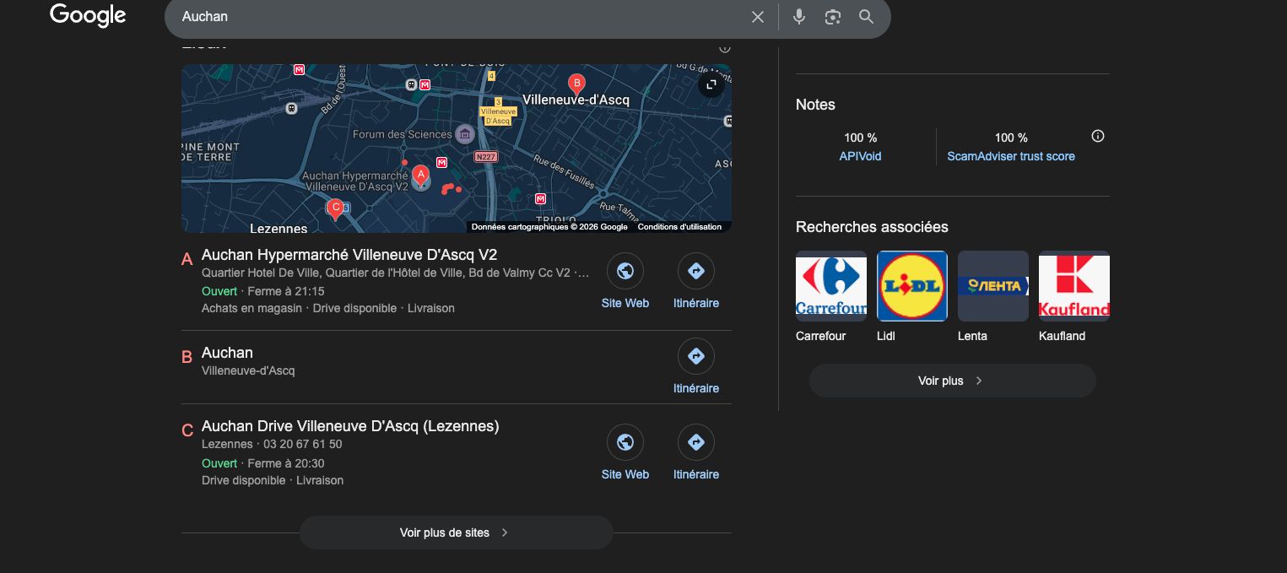1287x573 pixels.
Task: Open the info icon beside the Notes scores
Action: click(1098, 136)
